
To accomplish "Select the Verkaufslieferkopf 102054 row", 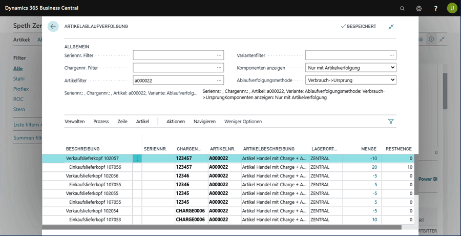I will pyautogui.click(x=228, y=211).
